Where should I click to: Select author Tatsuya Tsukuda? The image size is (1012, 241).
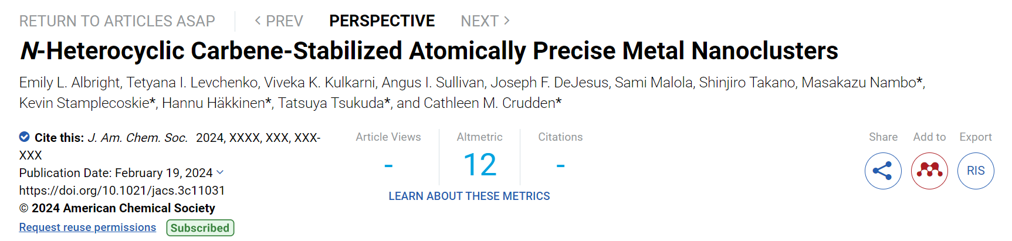(x=331, y=103)
